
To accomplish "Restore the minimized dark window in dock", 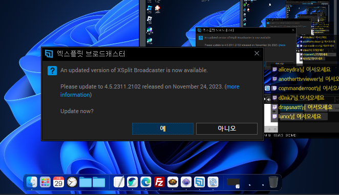I will [233, 183].
